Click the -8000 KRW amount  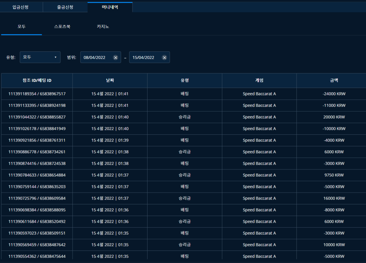[334, 210]
